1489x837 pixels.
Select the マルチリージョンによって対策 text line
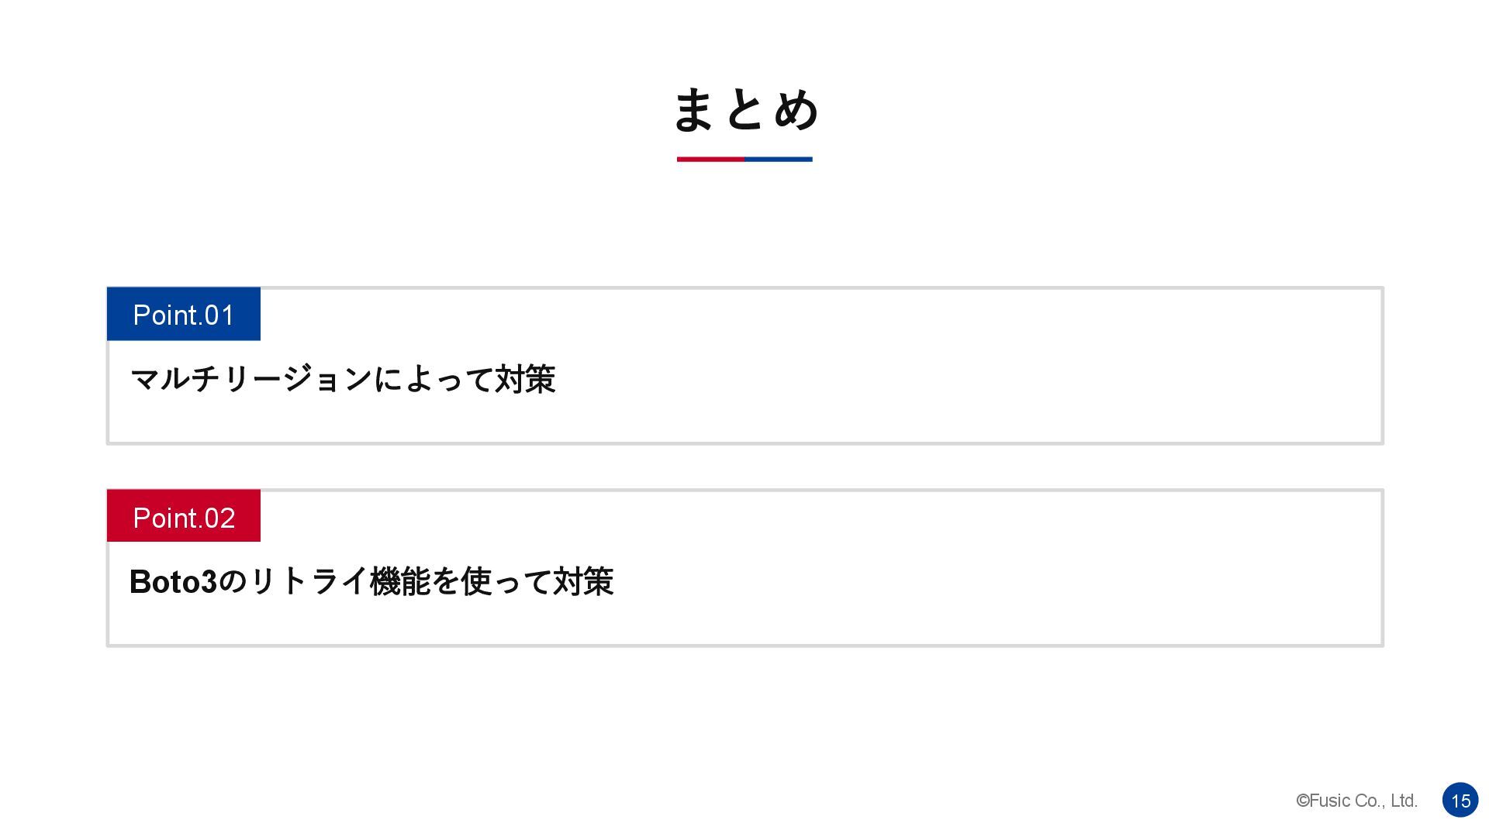(x=343, y=379)
